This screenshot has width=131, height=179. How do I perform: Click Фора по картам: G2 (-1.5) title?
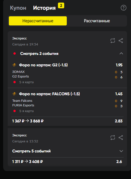pos(43,65)
